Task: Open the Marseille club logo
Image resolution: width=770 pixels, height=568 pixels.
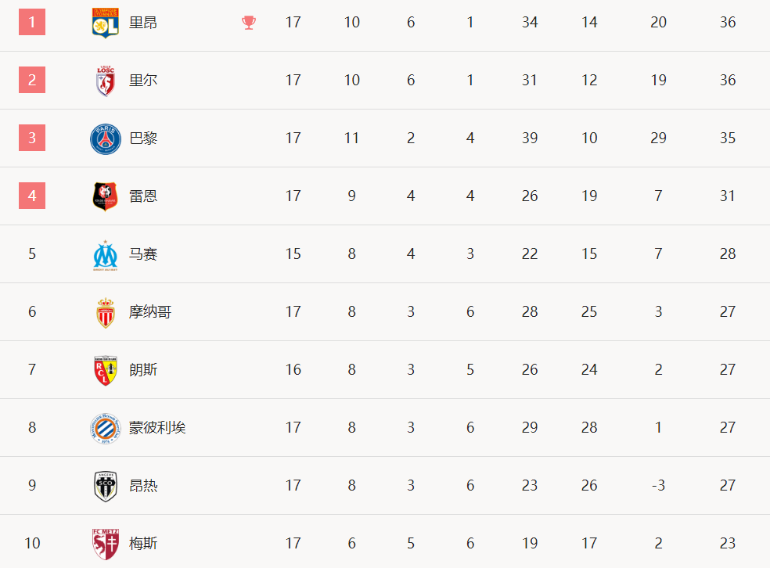Action: point(106,255)
